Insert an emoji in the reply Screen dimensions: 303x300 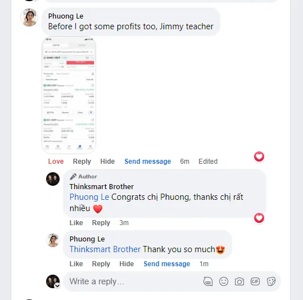click(x=224, y=281)
